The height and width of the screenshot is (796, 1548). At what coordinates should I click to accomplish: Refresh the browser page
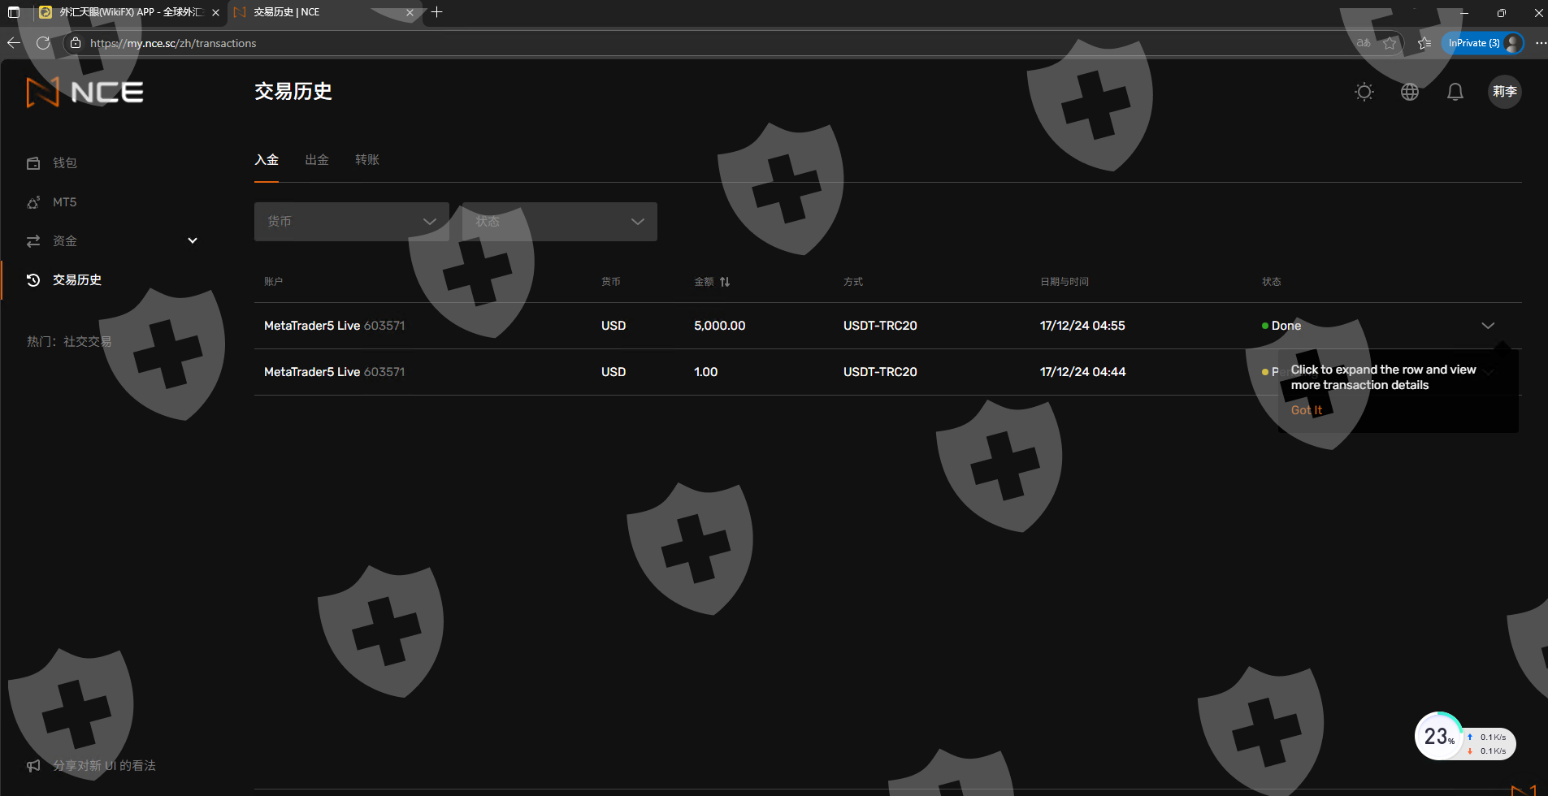point(43,43)
